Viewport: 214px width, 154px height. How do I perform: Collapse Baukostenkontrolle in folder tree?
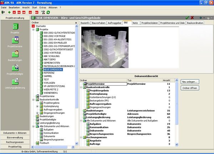33,99
